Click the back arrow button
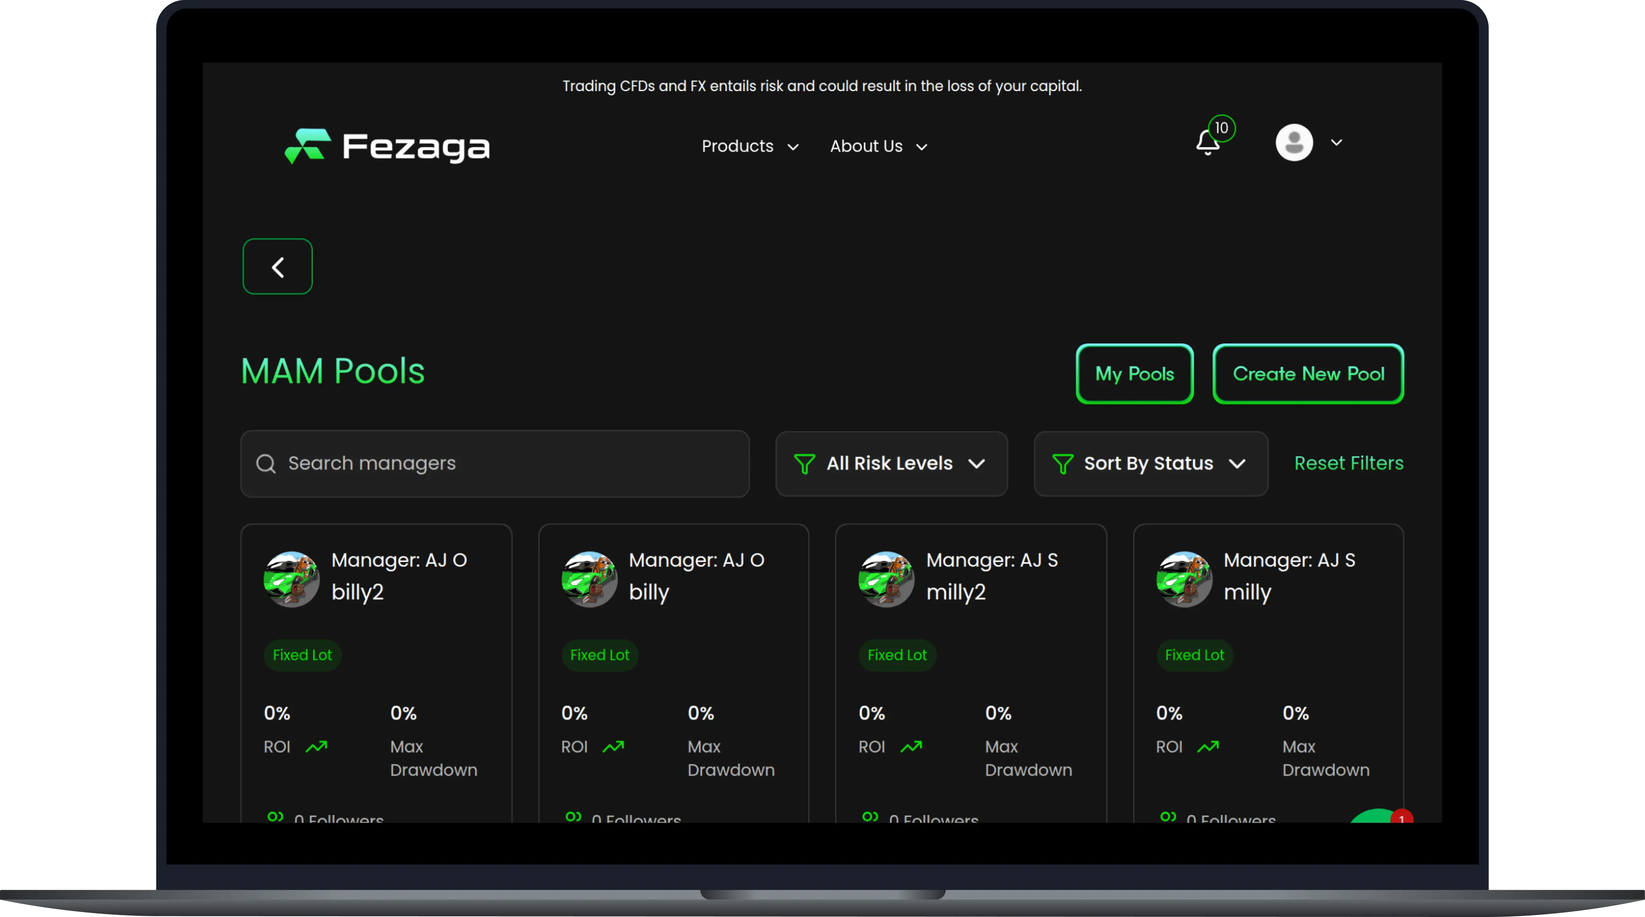Viewport: 1645px width, 917px height. [277, 267]
